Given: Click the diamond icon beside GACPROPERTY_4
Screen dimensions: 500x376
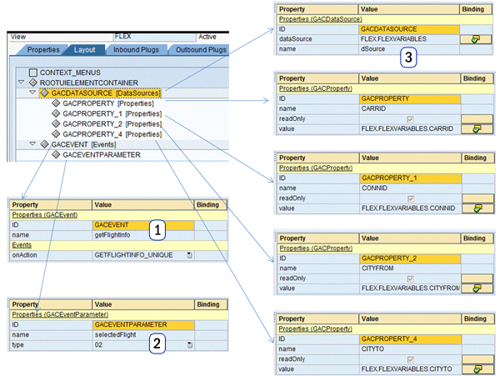Looking at the screenshot, I should pyautogui.click(x=55, y=133).
